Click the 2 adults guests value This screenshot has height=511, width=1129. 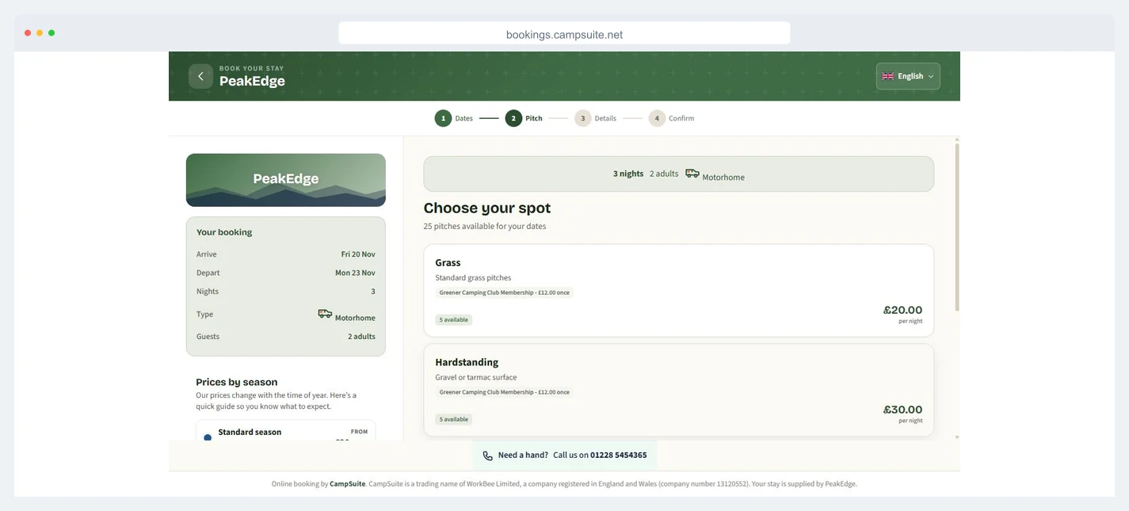pos(361,337)
